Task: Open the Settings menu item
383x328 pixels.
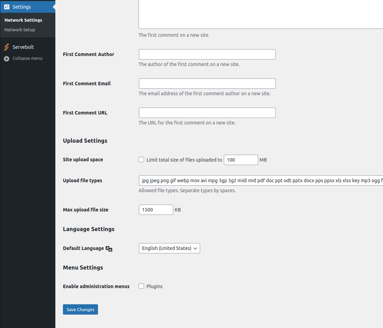Action: [28, 7]
